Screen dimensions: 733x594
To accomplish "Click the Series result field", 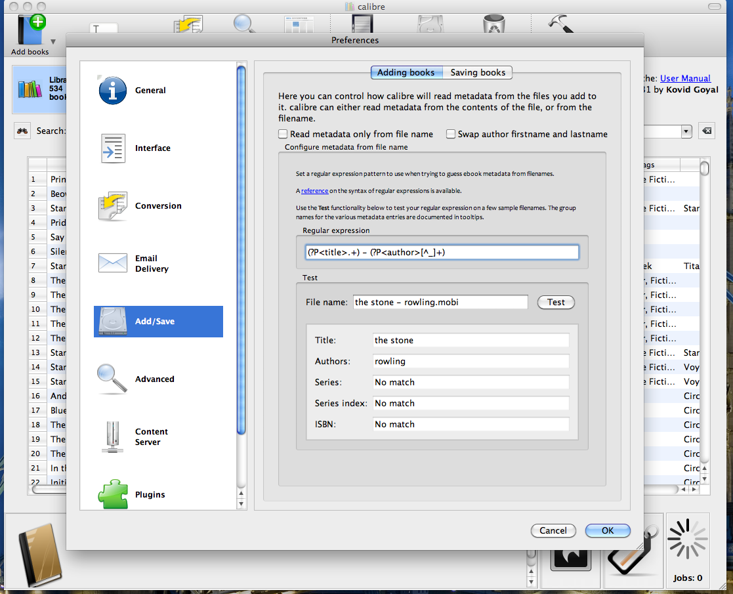I will (471, 382).
